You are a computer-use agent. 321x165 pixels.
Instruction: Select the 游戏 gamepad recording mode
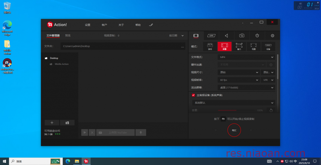click(210, 46)
